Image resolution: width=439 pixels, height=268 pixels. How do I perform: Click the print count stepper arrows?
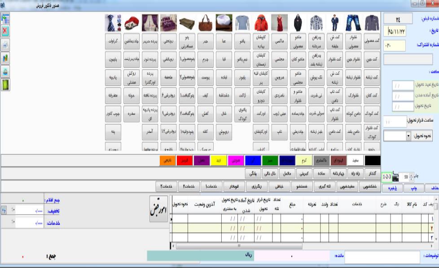coord(412,177)
